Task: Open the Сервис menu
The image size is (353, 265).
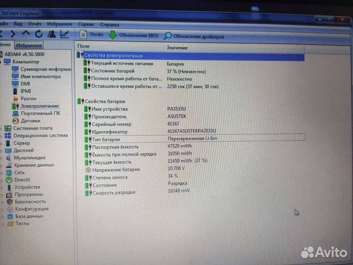Action: pyautogui.click(x=86, y=25)
